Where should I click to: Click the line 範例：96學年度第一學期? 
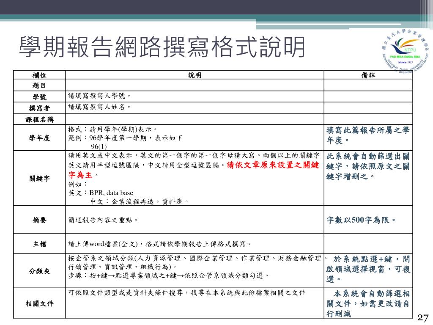(x=125, y=138)
